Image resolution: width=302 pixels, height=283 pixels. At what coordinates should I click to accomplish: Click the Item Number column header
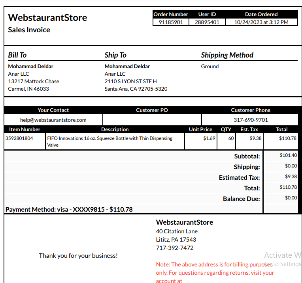click(25, 129)
